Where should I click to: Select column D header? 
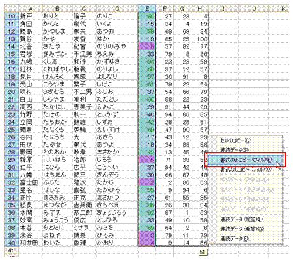click(117, 9)
